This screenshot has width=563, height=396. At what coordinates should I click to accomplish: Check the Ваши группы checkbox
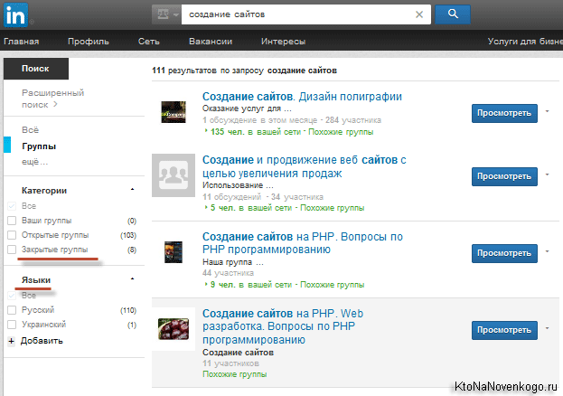pyautogui.click(x=12, y=221)
